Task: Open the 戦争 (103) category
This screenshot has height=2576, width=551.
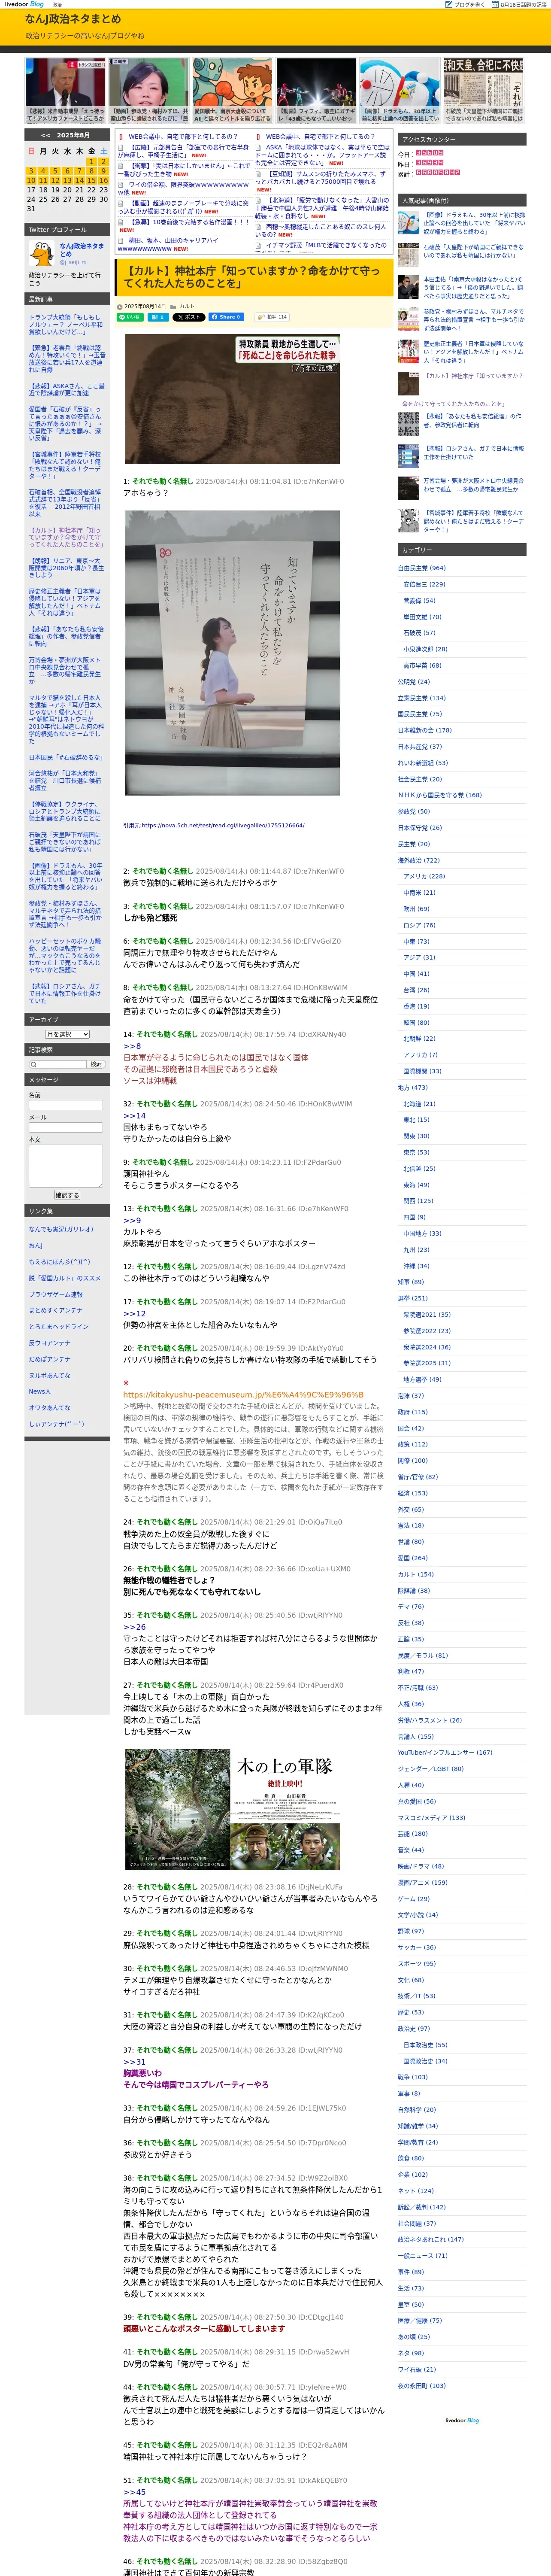Action: (x=412, y=2077)
